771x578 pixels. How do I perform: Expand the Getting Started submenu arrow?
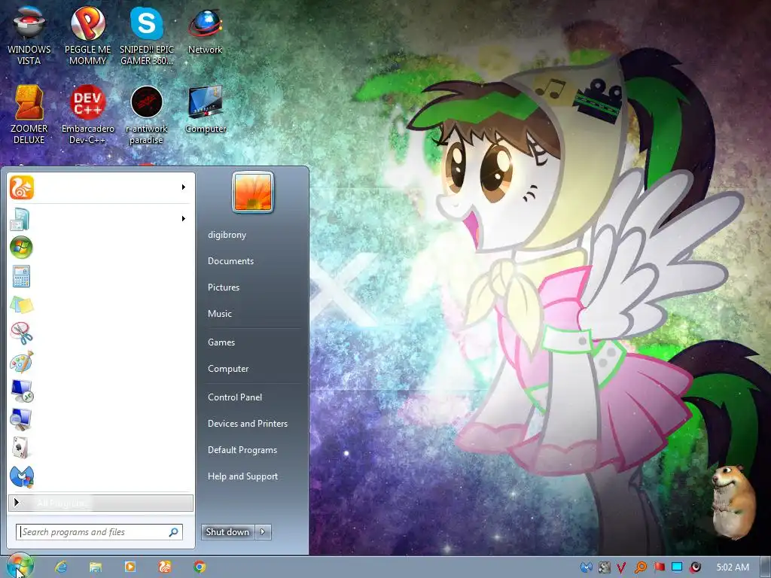click(x=184, y=219)
